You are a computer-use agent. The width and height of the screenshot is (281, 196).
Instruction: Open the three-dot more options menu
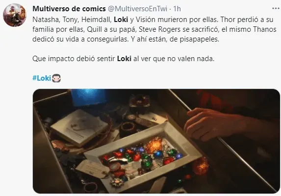[x=276, y=8]
